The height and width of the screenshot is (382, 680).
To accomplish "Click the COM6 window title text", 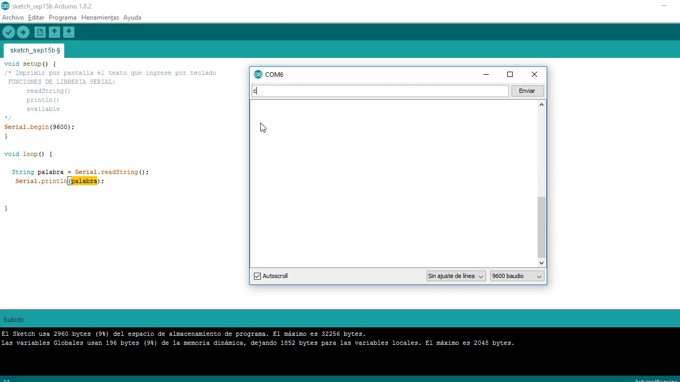I will coord(274,74).
